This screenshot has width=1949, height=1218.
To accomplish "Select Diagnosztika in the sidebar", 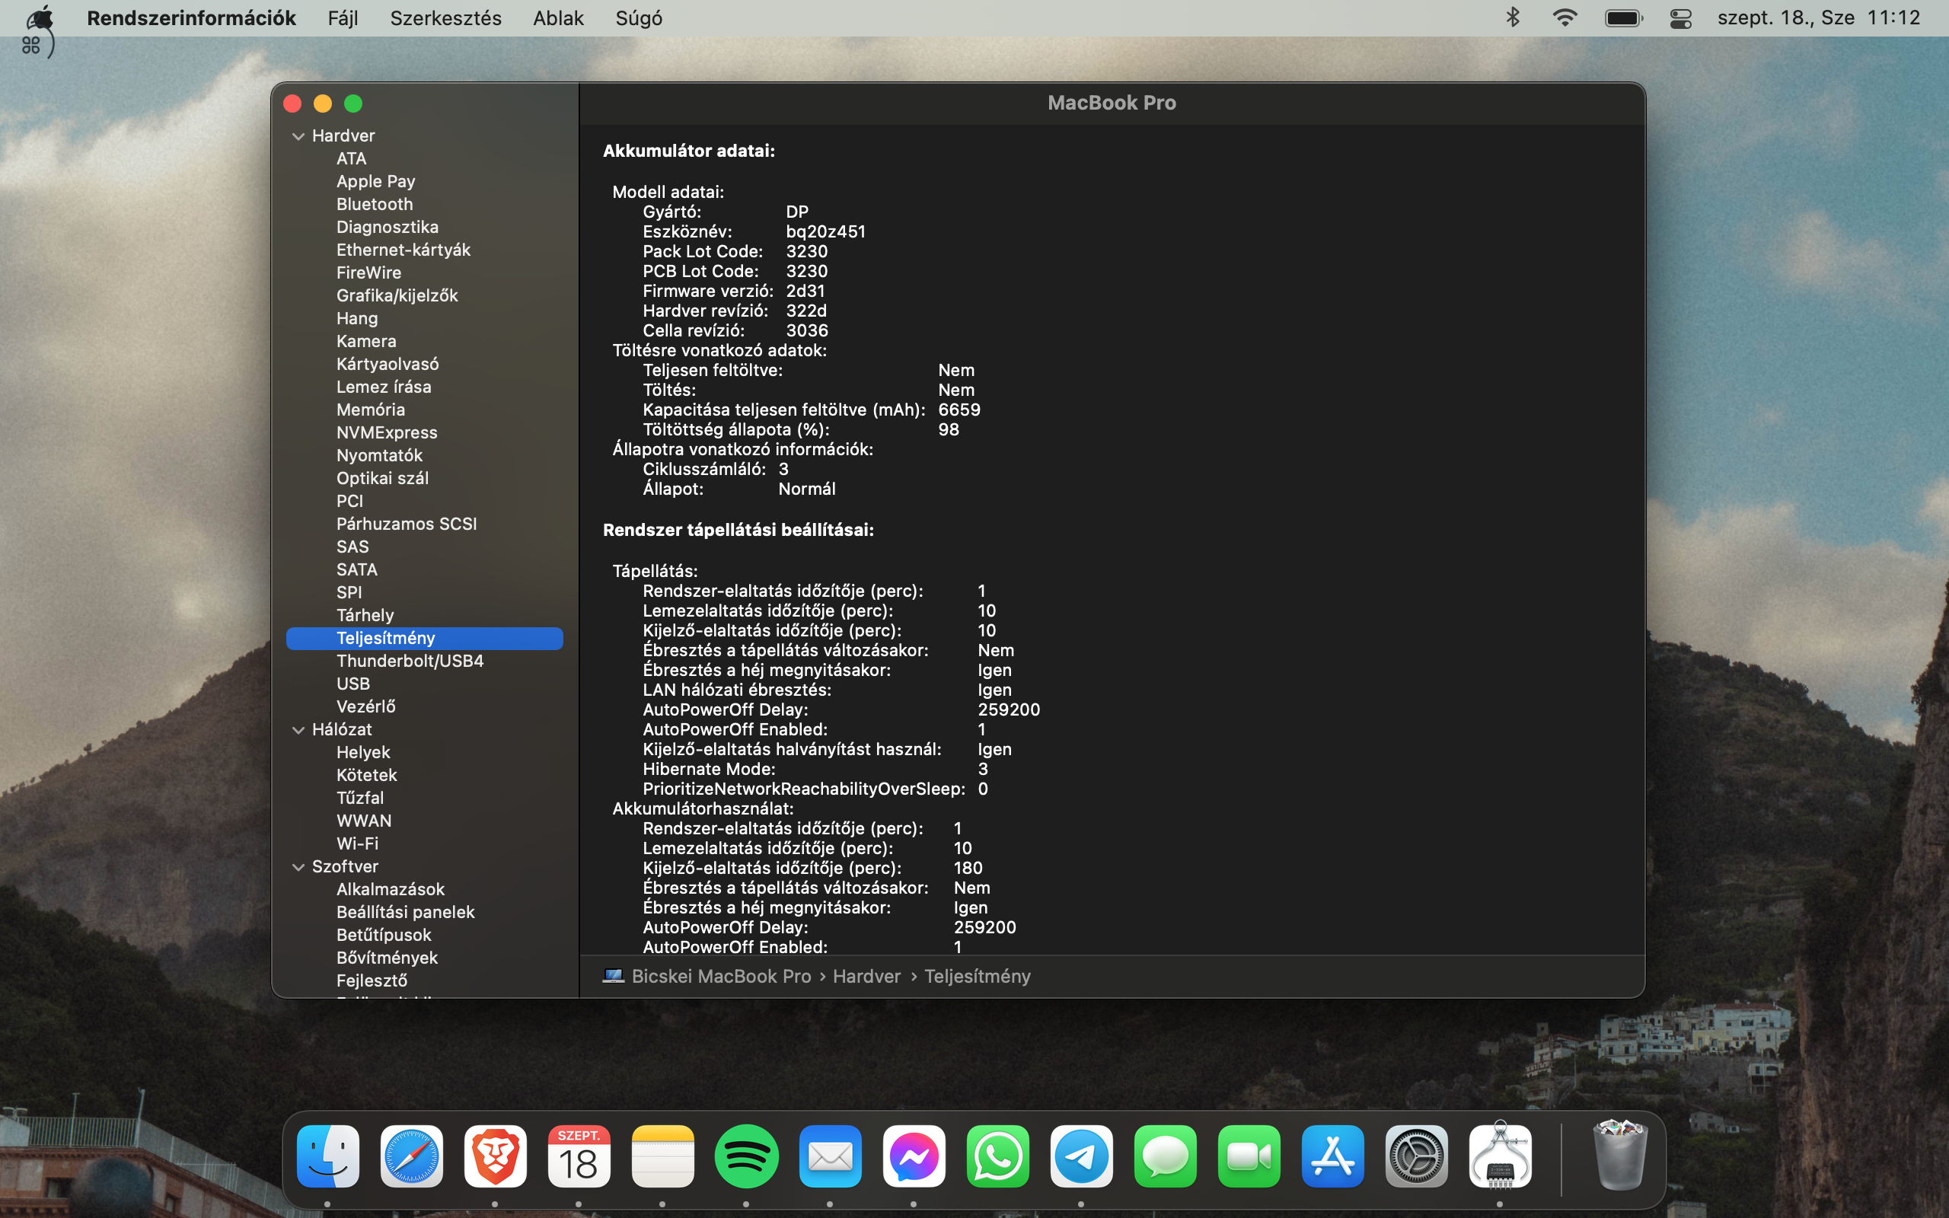I will pos(388,227).
